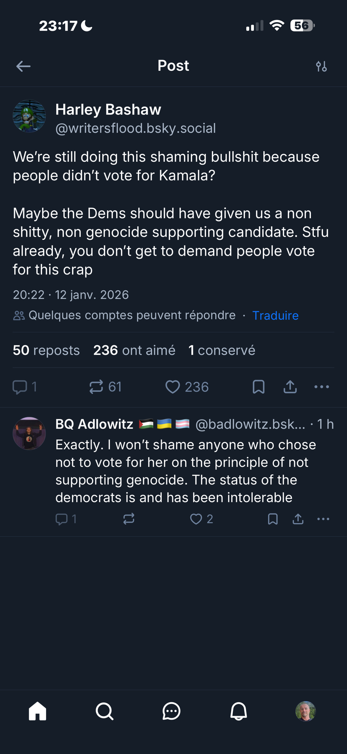Viewport: 347px width, 754px height.
Task: Reply to Harley Bashaw's post
Action: [20, 387]
